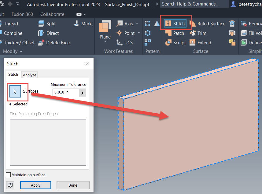Open the Sculpt tool

click(178, 43)
